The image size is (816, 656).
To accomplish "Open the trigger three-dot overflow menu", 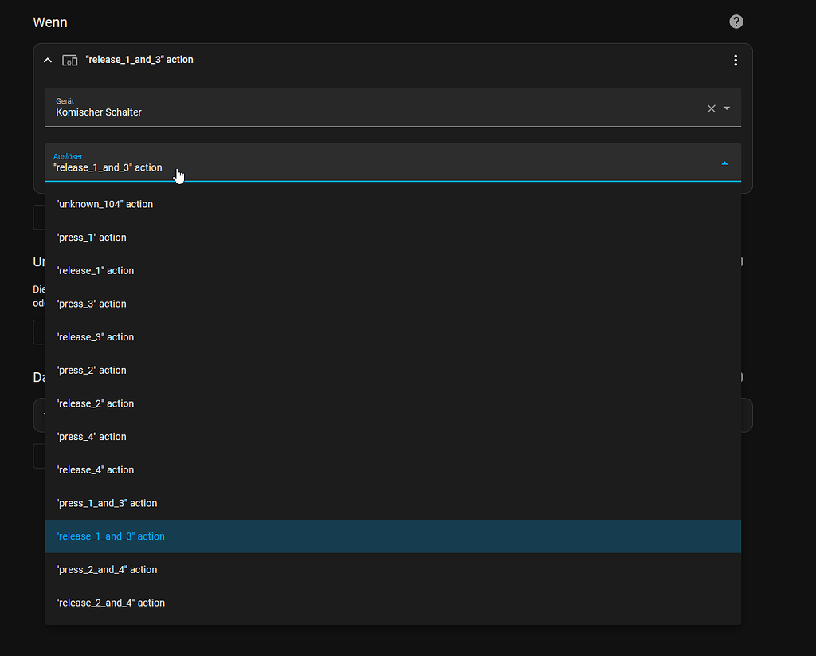I will pyautogui.click(x=736, y=61).
